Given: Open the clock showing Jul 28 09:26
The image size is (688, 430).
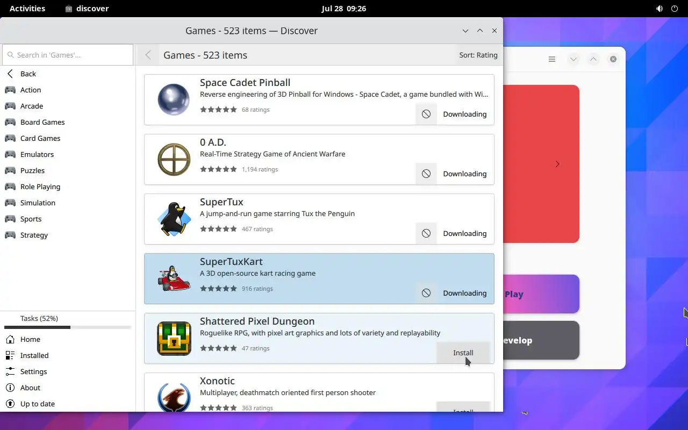Looking at the screenshot, I should [344, 9].
